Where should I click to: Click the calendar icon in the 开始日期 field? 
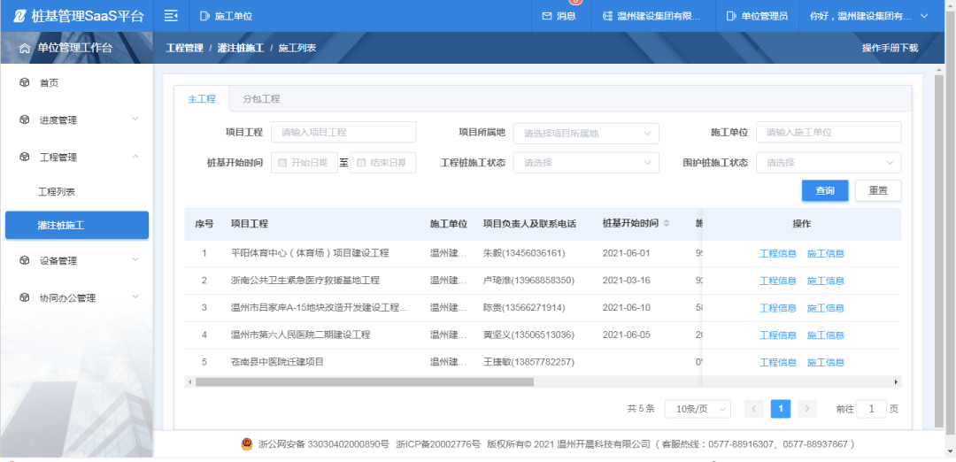tap(282, 163)
